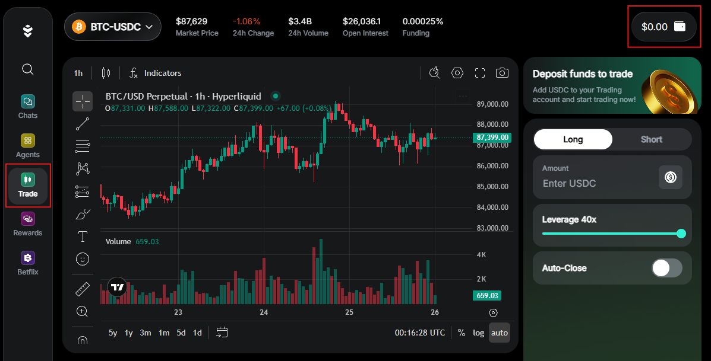Select the trend line drawing tool

point(83,124)
